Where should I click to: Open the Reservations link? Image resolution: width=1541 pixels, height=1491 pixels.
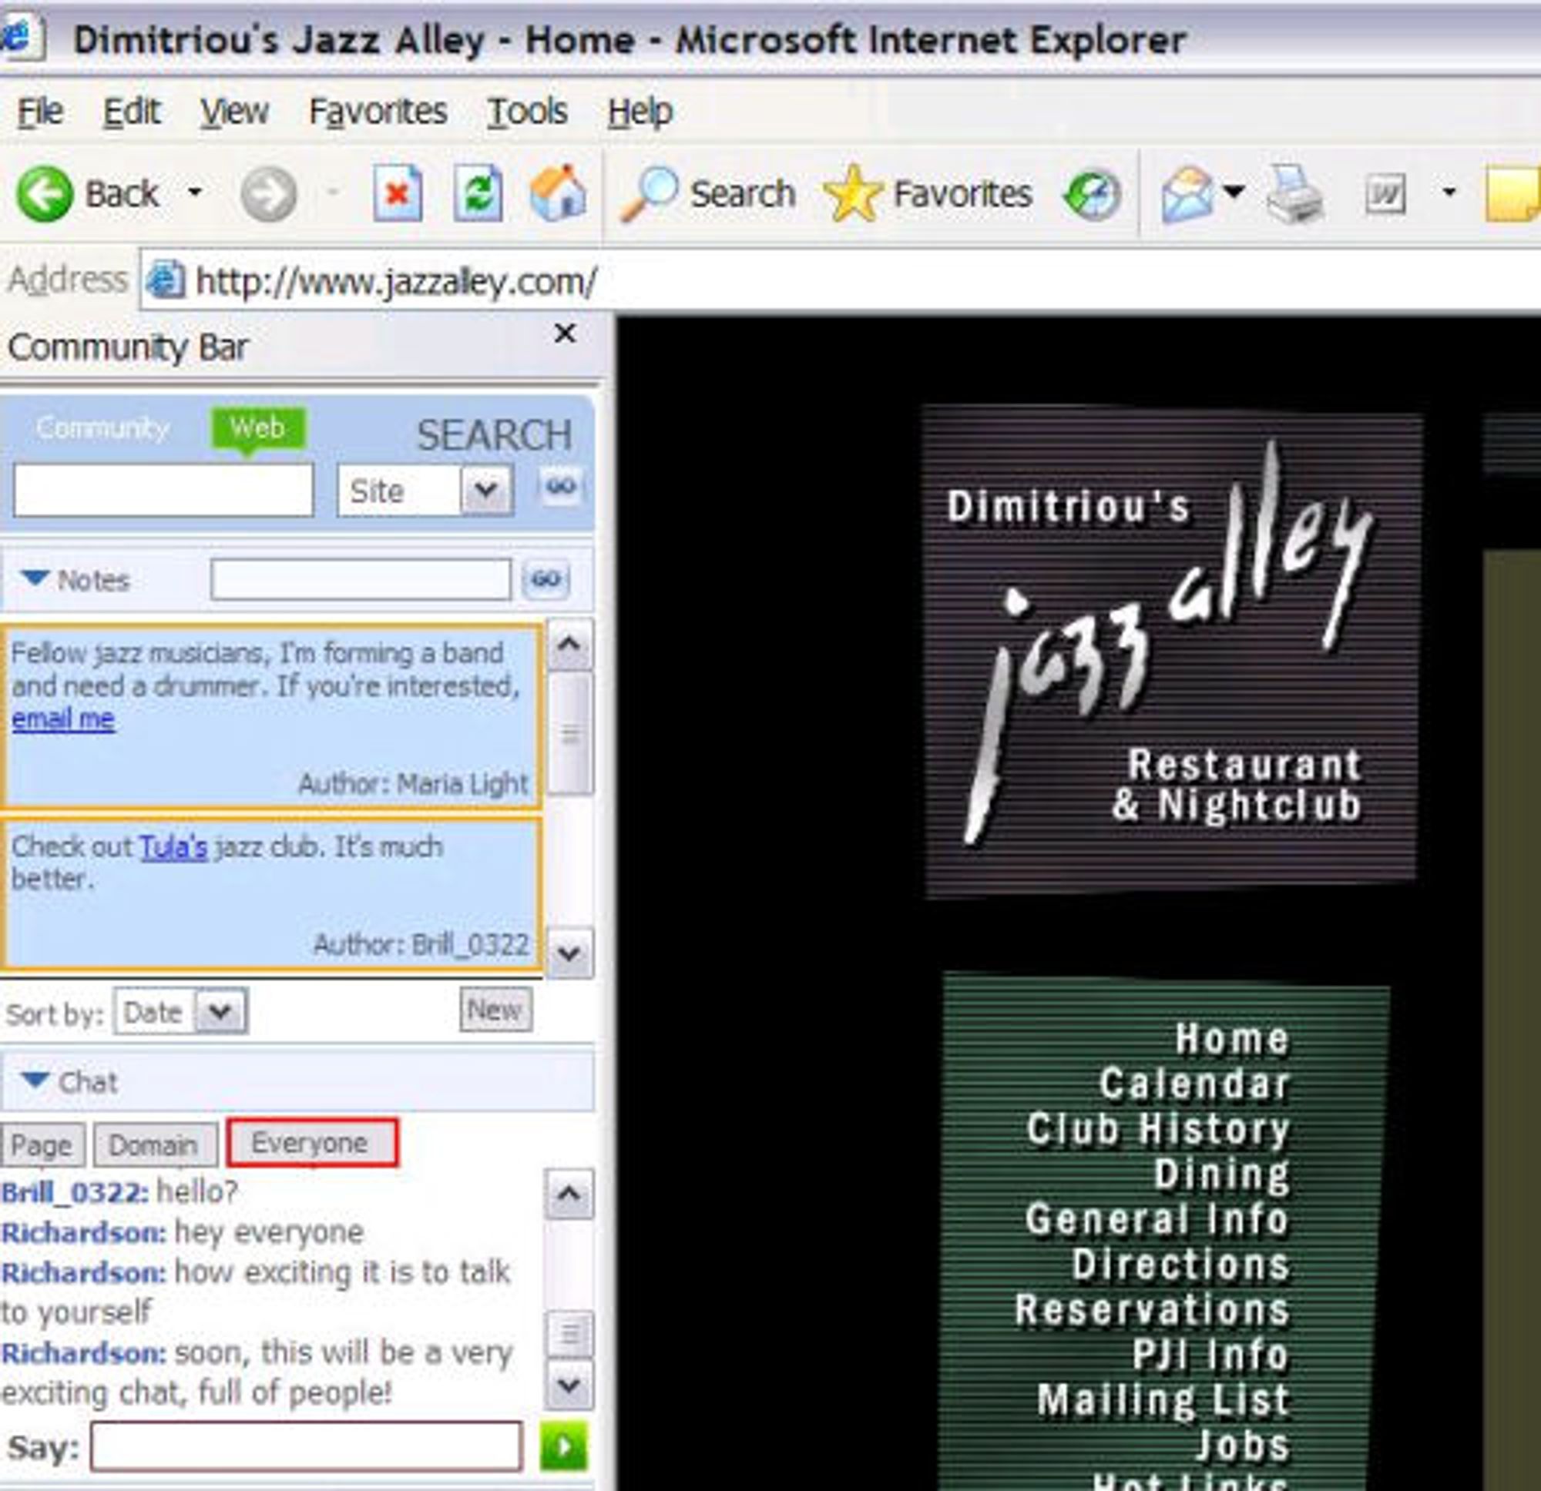tap(1153, 1310)
